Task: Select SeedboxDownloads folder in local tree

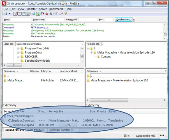Action: click(37, 61)
